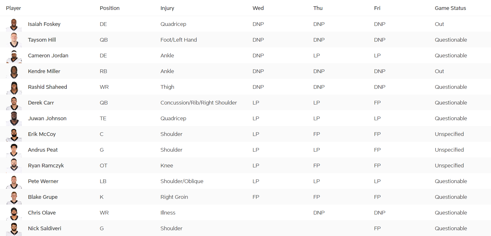The height and width of the screenshot is (236, 491).
Task: Select the Andrus Peat name
Action: (43, 150)
